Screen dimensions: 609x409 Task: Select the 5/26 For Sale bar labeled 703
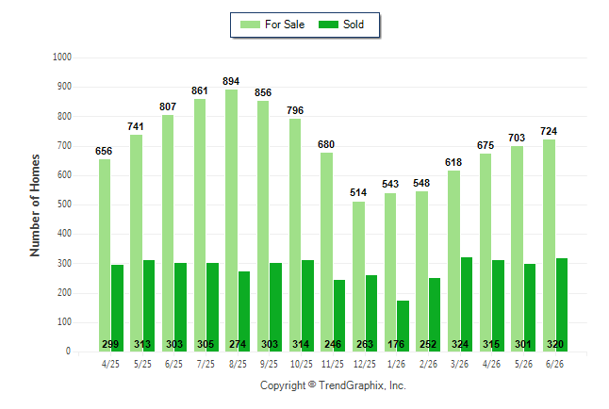click(x=517, y=249)
